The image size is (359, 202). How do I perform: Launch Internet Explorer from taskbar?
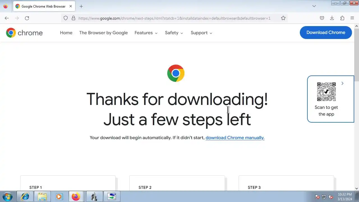[x=25, y=197]
